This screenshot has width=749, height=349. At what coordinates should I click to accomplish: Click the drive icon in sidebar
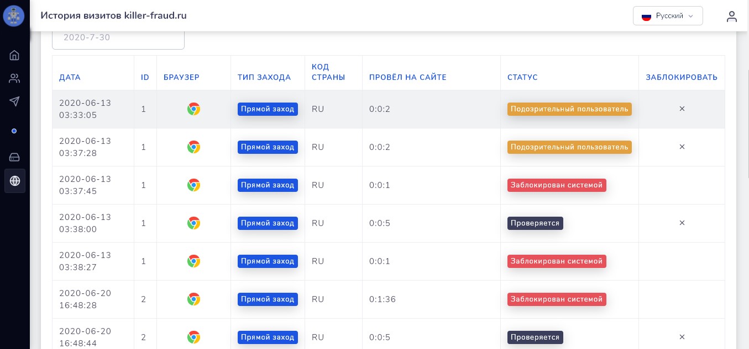[x=14, y=157]
